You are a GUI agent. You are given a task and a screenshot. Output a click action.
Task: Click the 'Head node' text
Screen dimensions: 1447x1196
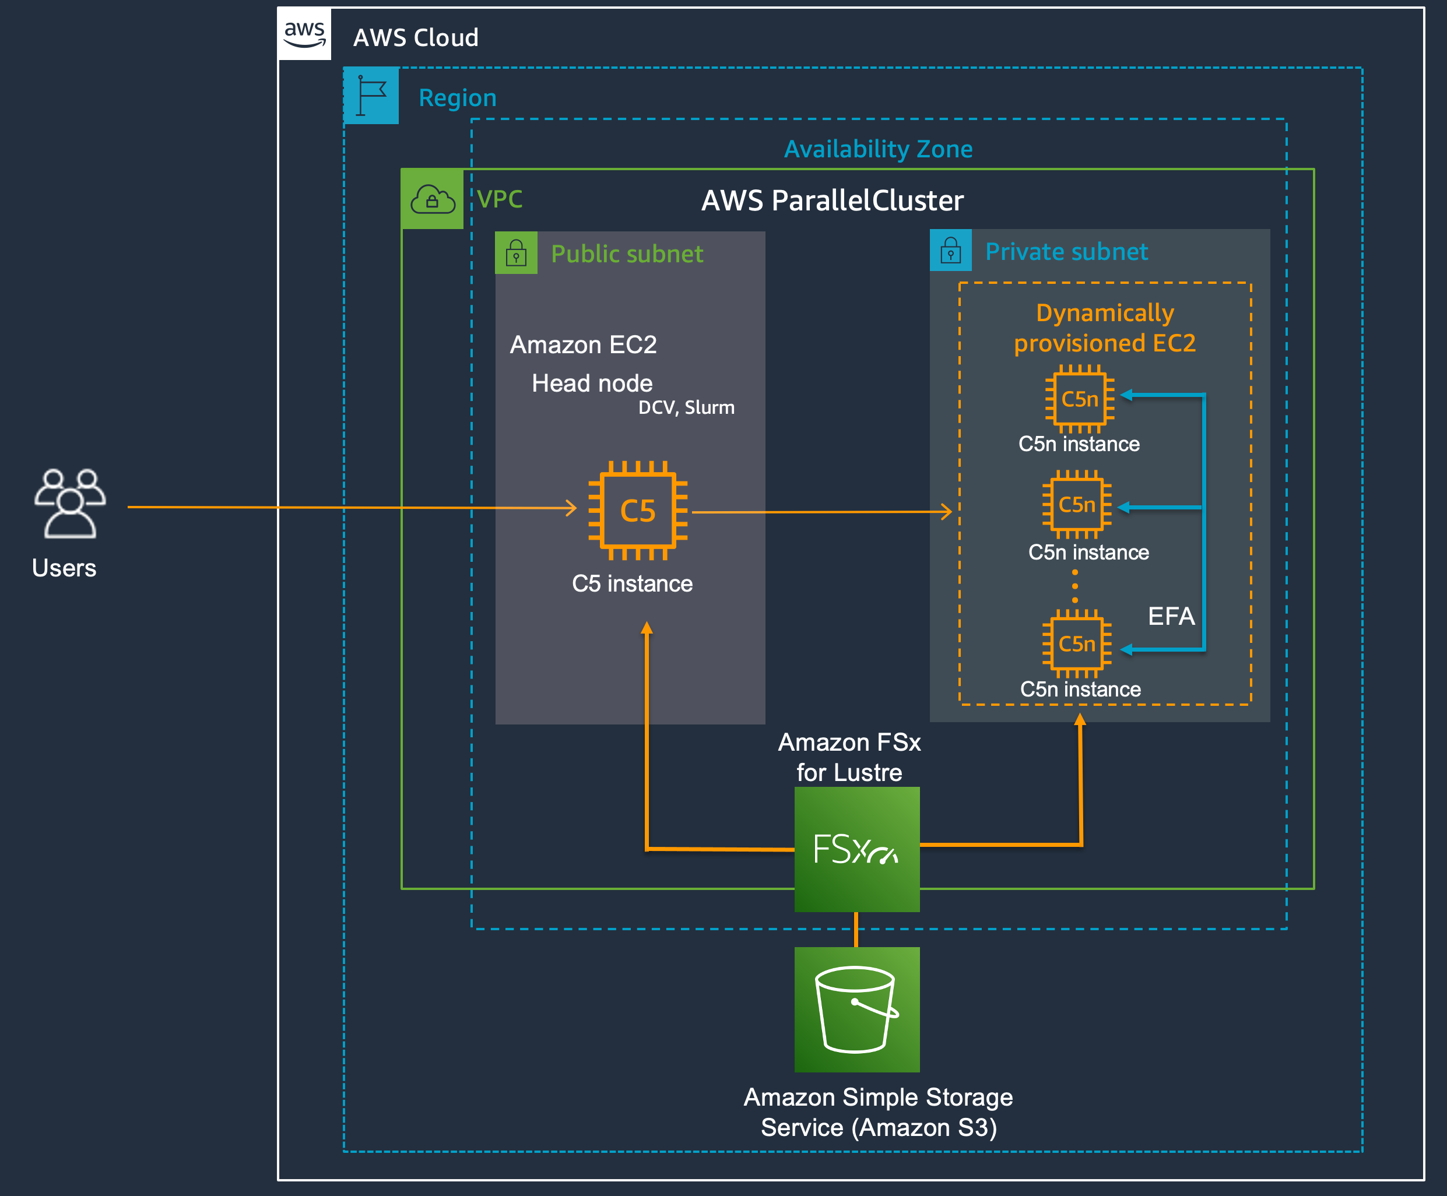pyautogui.click(x=592, y=383)
